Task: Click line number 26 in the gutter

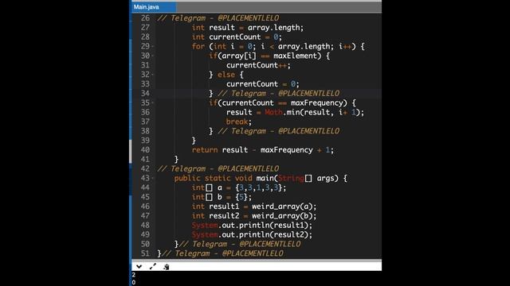Action: click(x=145, y=18)
